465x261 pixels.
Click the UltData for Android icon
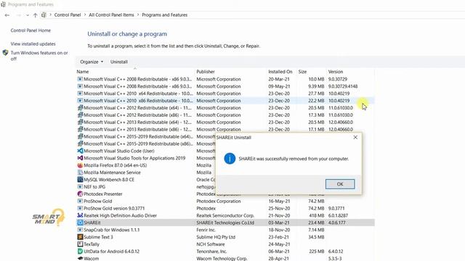pos(80,252)
